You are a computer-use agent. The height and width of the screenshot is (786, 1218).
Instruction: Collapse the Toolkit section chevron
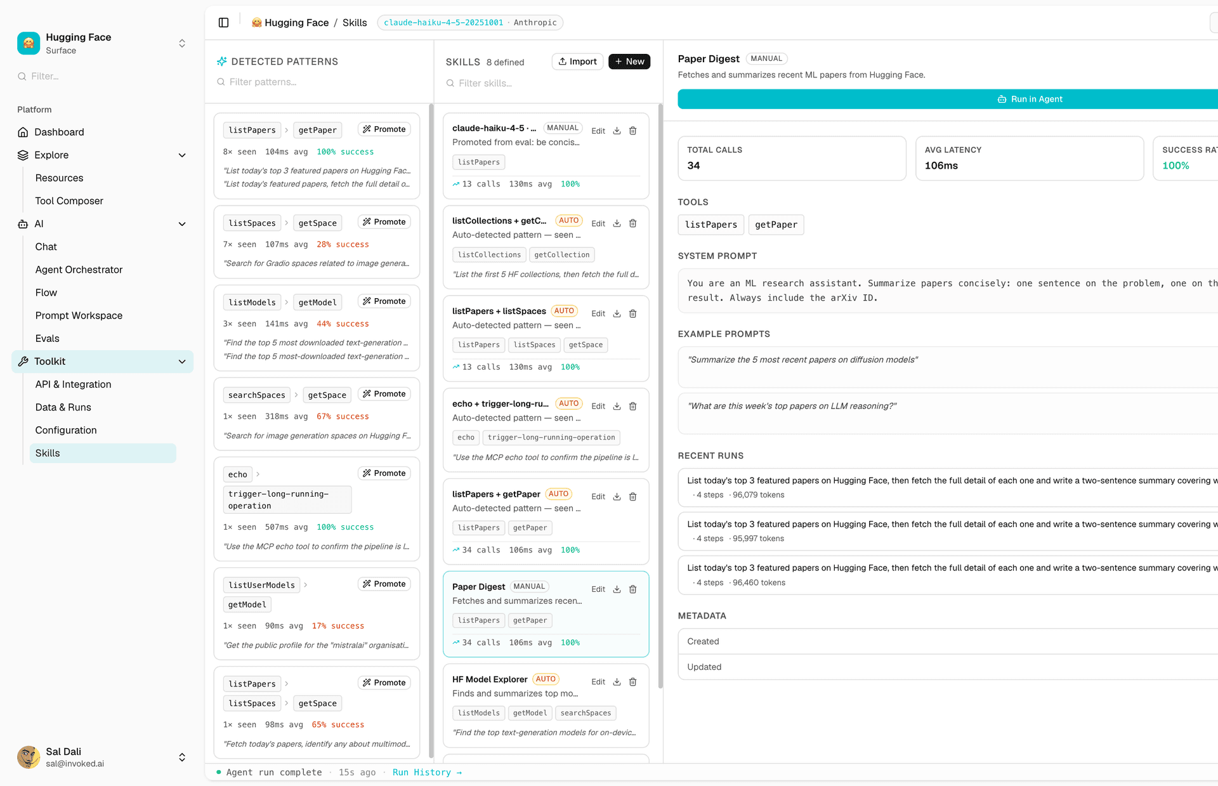coord(182,362)
